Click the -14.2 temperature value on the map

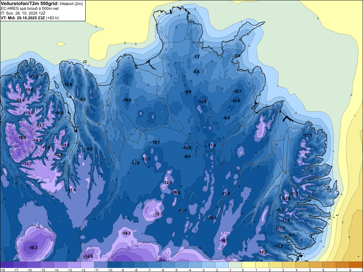pyautogui.click(x=126, y=233)
